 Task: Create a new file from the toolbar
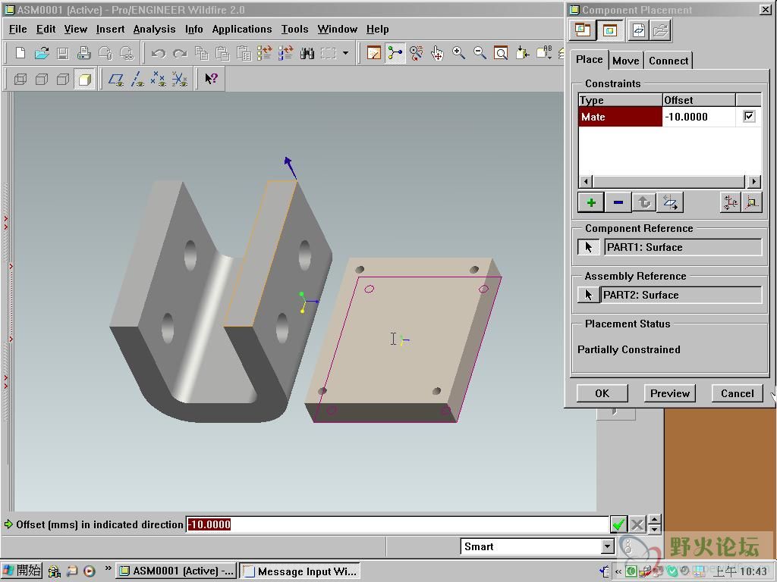click(x=20, y=52)
